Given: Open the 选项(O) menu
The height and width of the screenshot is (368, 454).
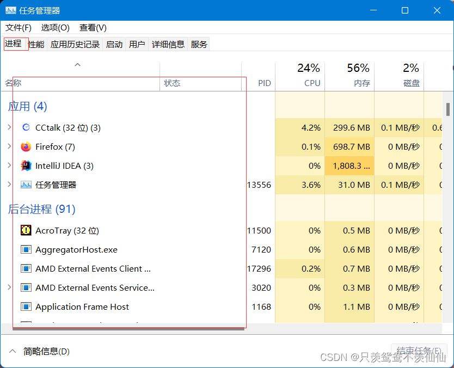Looking at the screenshot, I should tap(56, 27).
